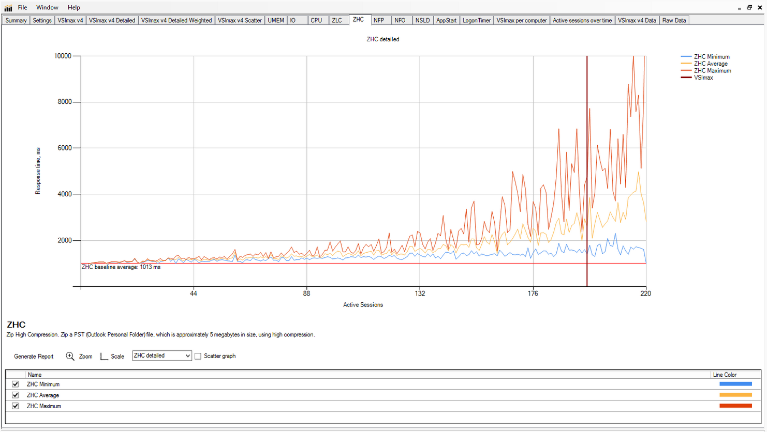Go to the UMEM tab
Viewport: 767px width, 432px height.
(x=276, y=20)
